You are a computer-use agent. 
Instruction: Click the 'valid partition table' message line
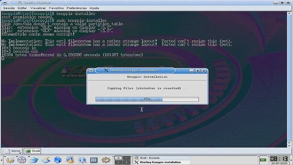point(62,24)
